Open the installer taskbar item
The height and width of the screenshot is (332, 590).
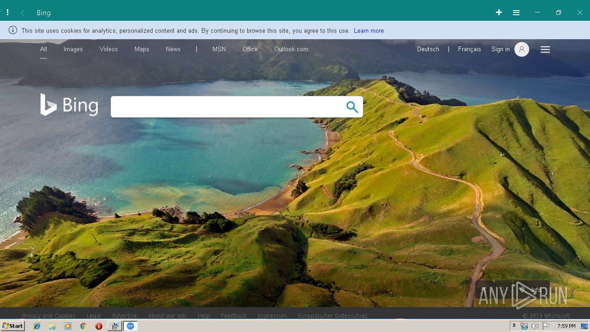point(115,326)
